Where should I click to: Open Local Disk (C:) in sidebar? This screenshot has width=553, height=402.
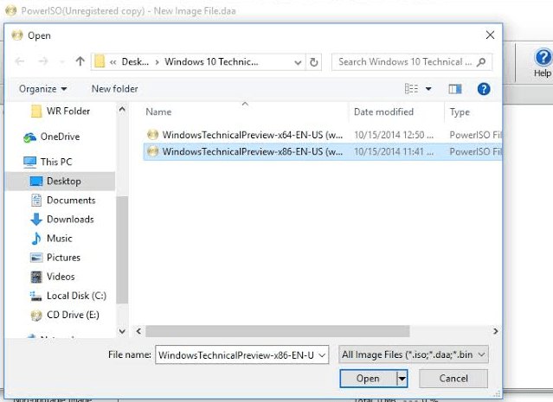[x=75, y=296]
